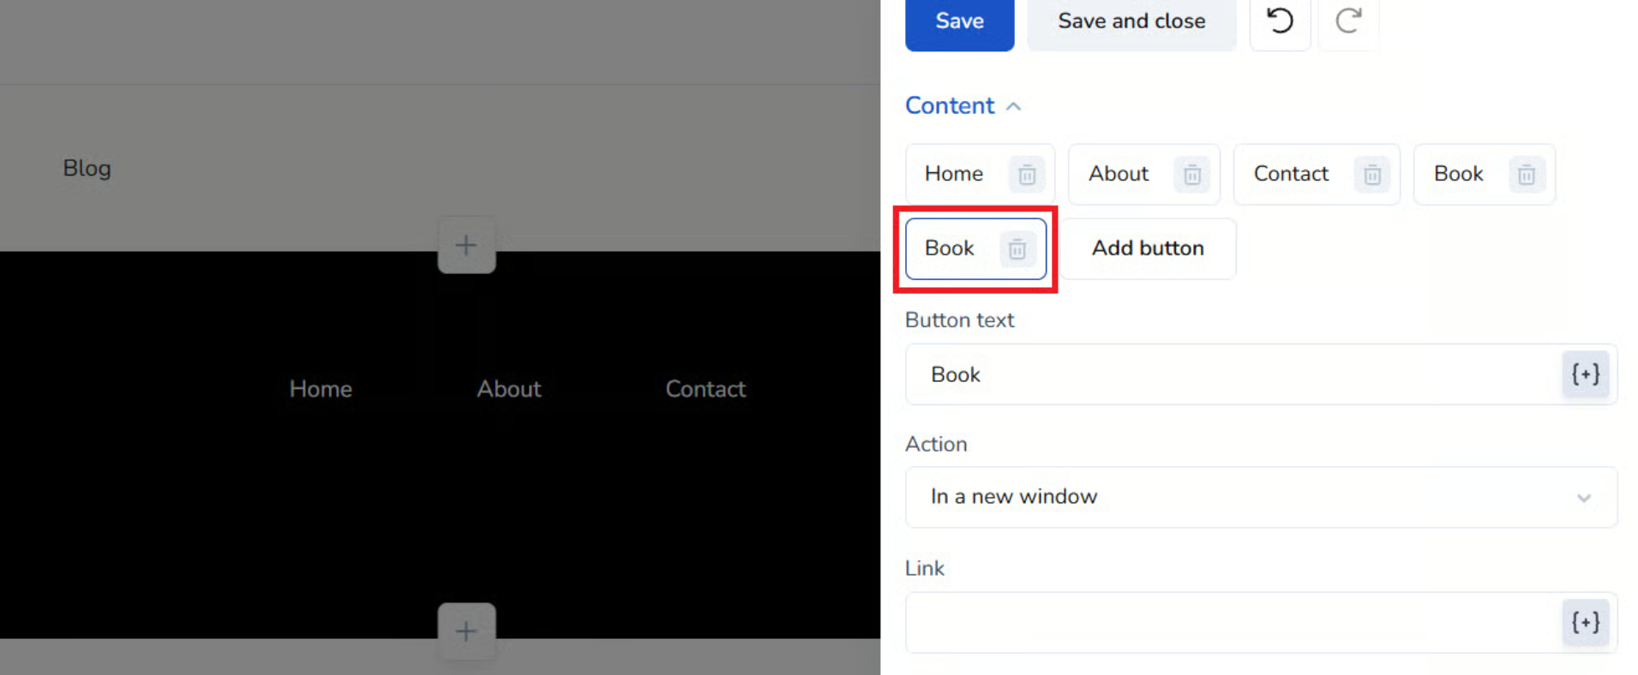Delete the Home button via trash icon

[x=1026, y=175]
